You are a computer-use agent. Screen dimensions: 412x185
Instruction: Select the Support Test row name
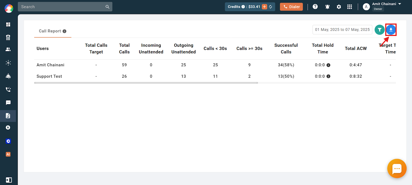coord(49,76)
